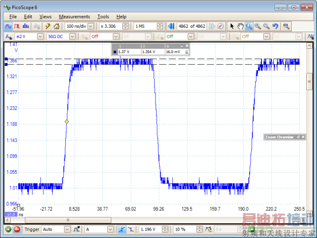Open trigger delay settings icon

click(208, 229)
